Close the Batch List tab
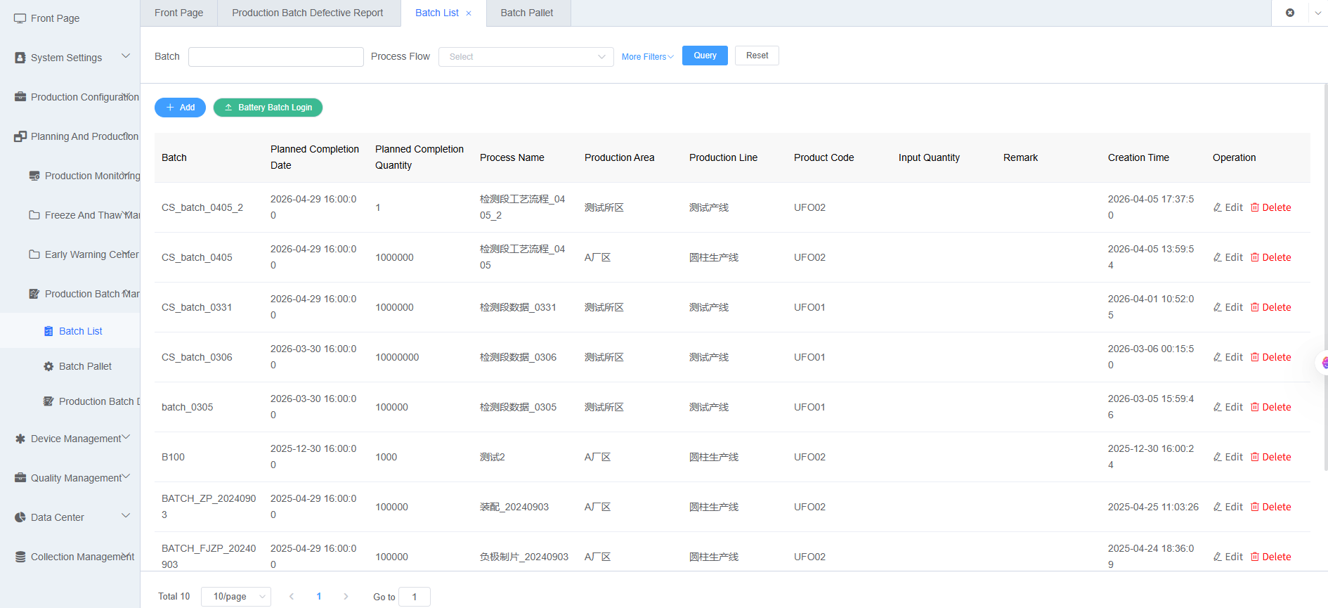The height and width of the screenshot is (608, 1328). pyautogui.click(x=469, y=13)
